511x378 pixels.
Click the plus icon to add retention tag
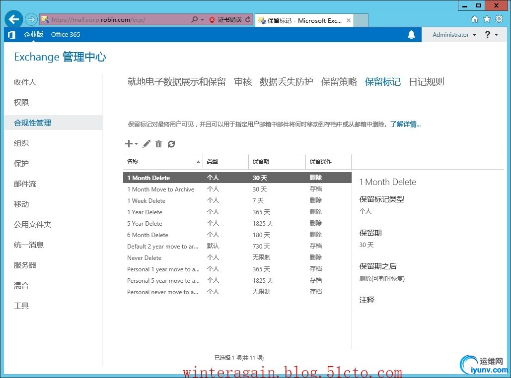[x=129, y=143]
